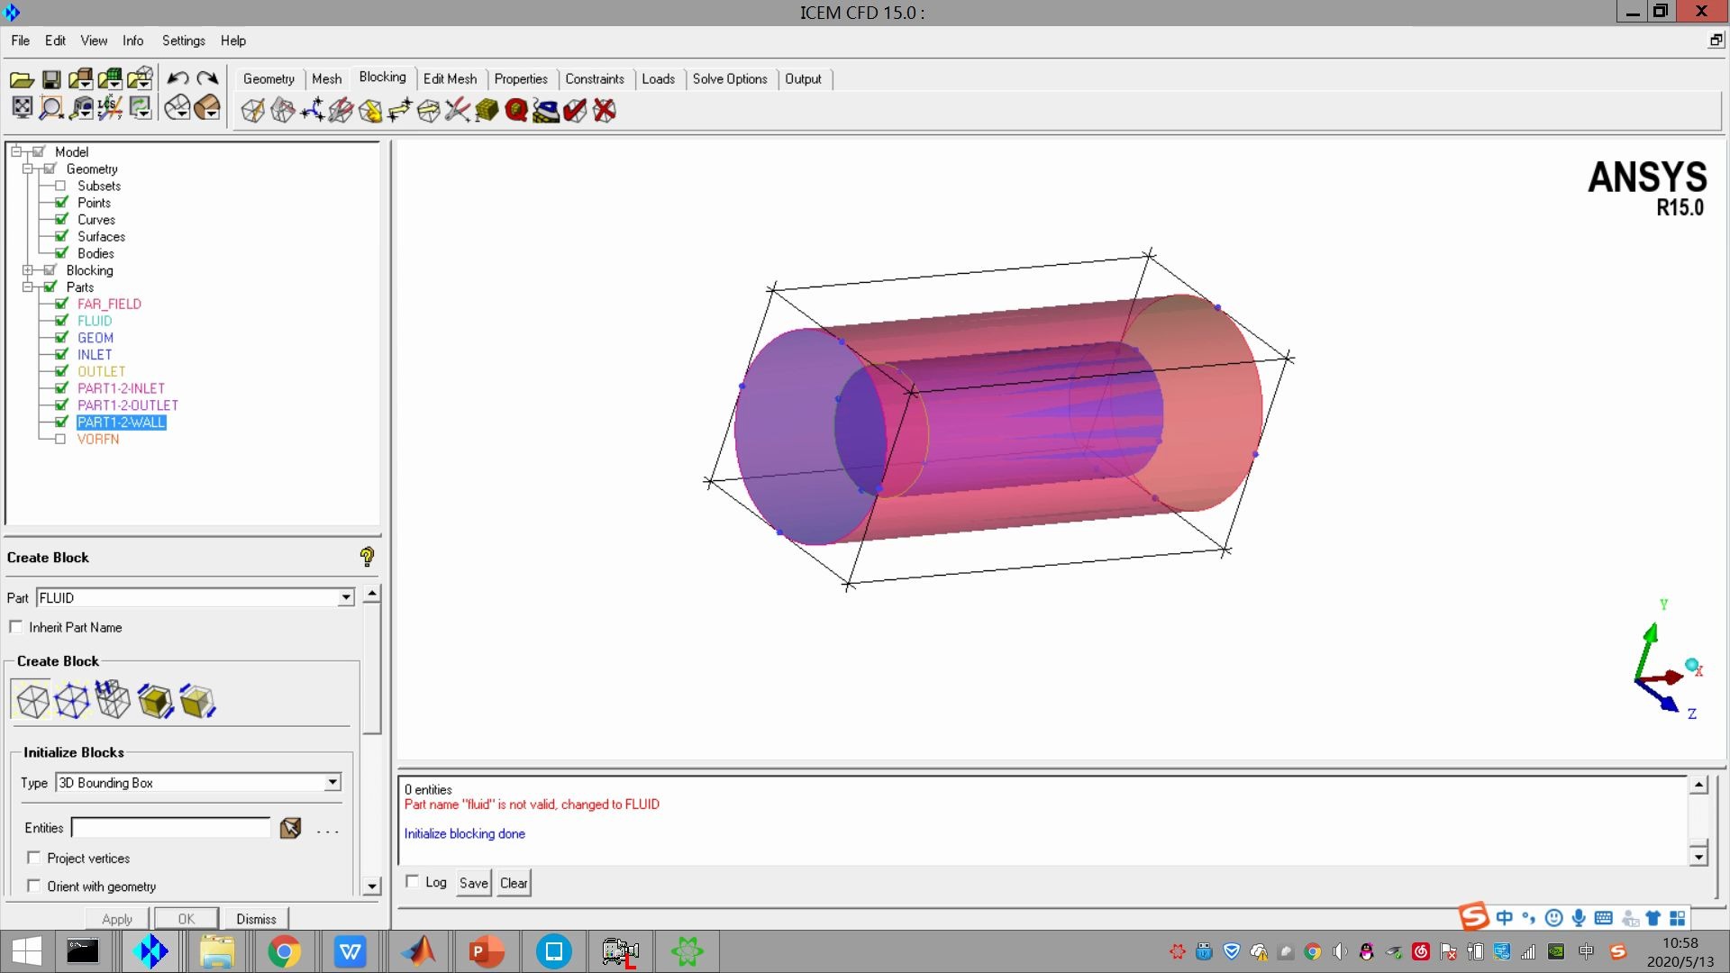Open the Part FLUID dropdown
This screenshot has height=973, width=1730.
(x=345, y=597)
